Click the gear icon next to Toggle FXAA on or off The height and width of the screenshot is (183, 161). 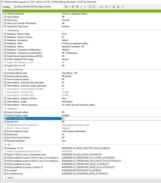point(5,66)
